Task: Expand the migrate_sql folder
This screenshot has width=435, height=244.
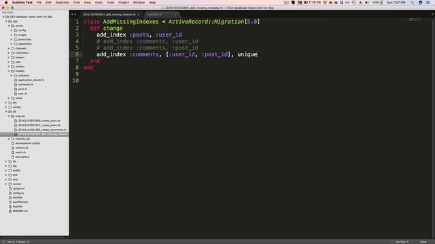Action: [9, 138]
